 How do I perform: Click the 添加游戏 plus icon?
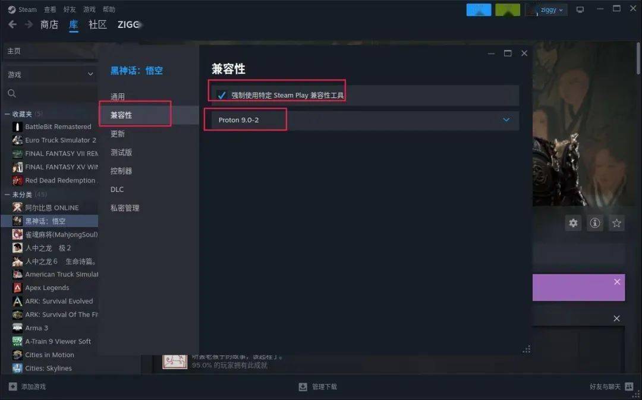tap(12, 386)
